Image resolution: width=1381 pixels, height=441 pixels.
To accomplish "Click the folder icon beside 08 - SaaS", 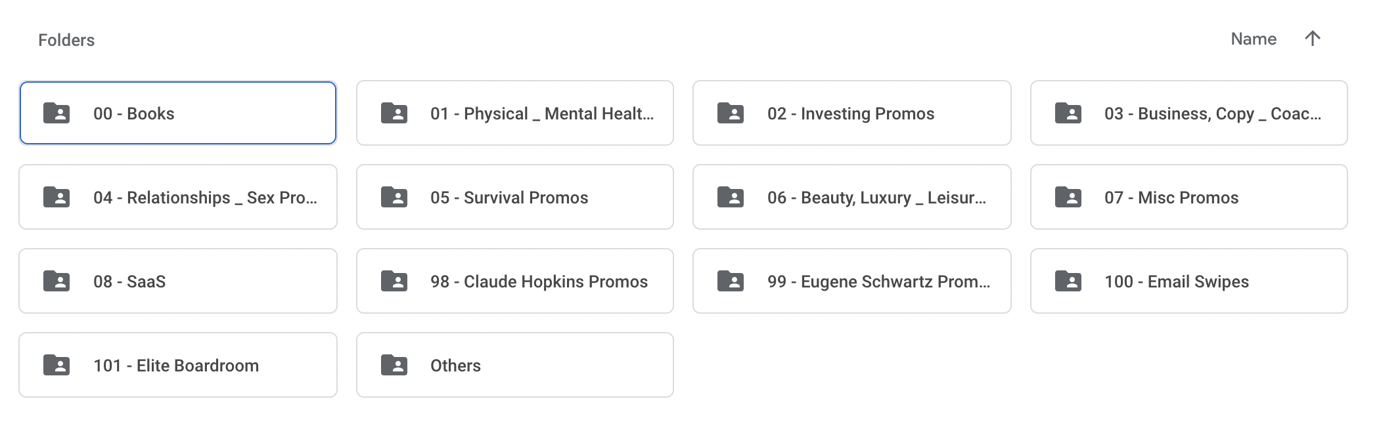I will click(57, 281).
